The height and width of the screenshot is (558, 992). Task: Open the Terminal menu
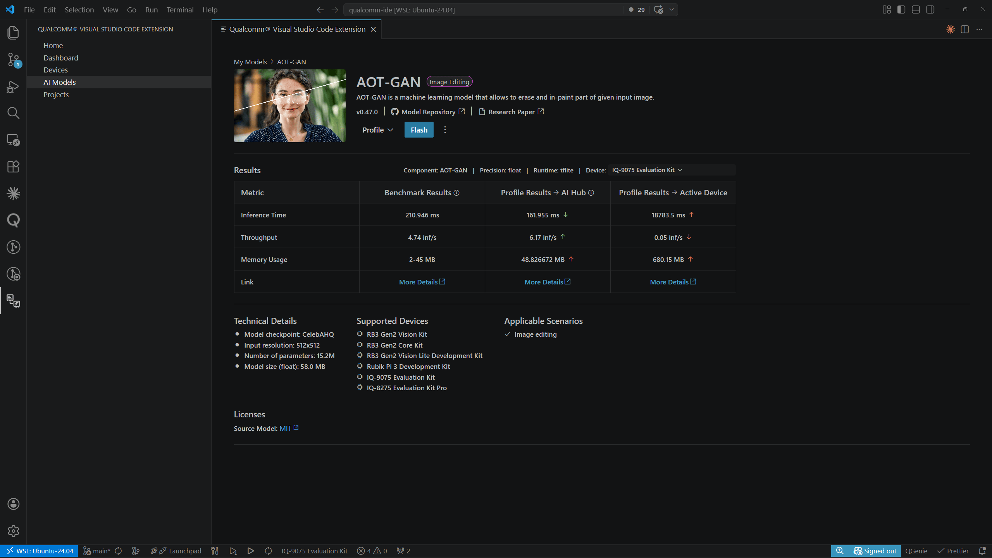pos(180,10)
